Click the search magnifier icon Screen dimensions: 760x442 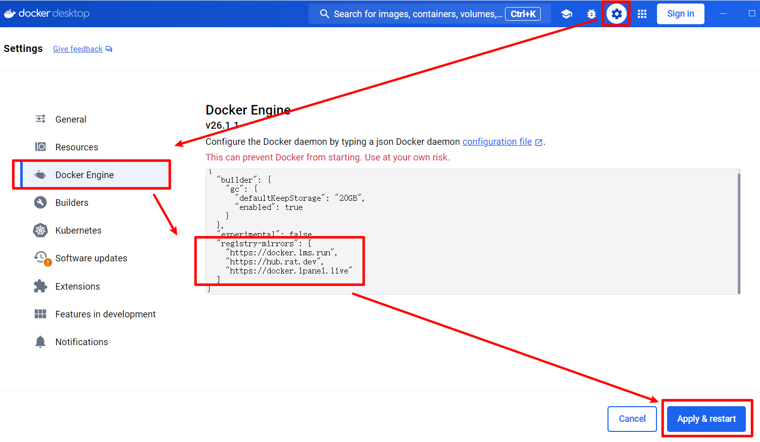(325, 14)
